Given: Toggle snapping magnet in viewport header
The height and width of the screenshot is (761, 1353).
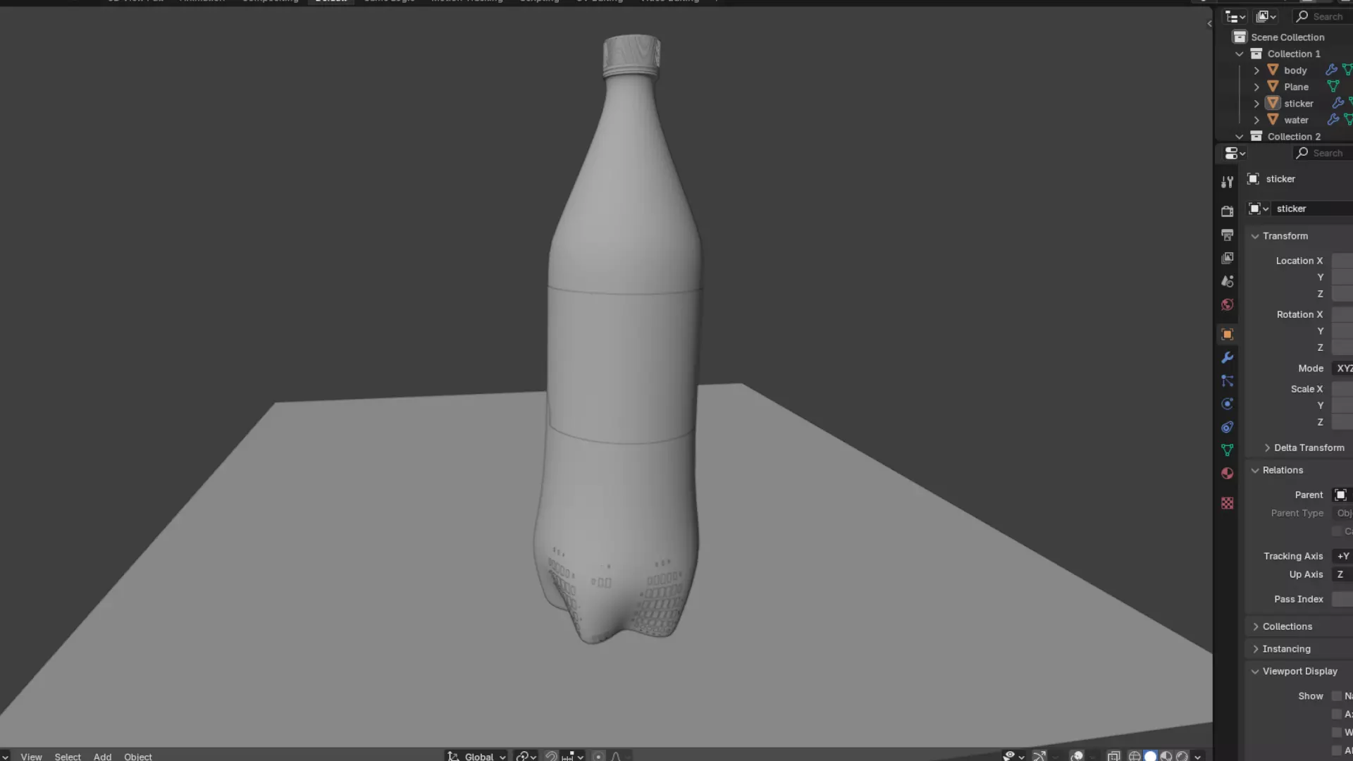Looking at the screenshot, I should click(x=551, y=756).
